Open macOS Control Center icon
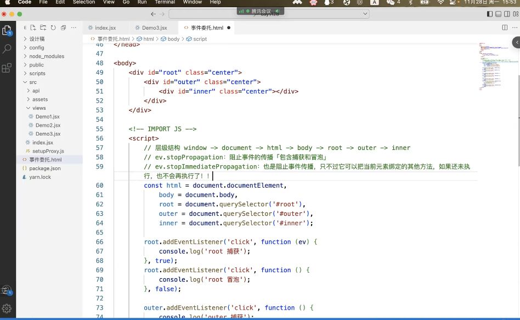Viewport: 520px width, 320px height. 453,2
